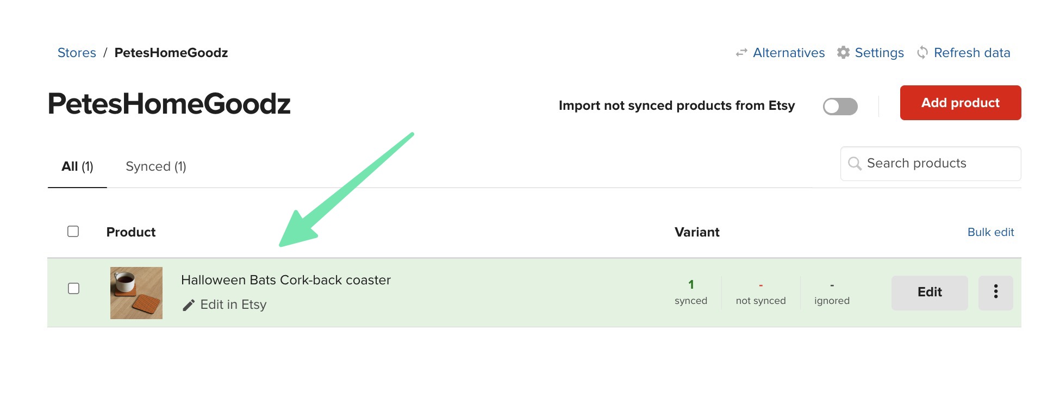Check the select-all products checkbox
The width and height of the screenshot is (1060, 398).
[x=72, y=231]
